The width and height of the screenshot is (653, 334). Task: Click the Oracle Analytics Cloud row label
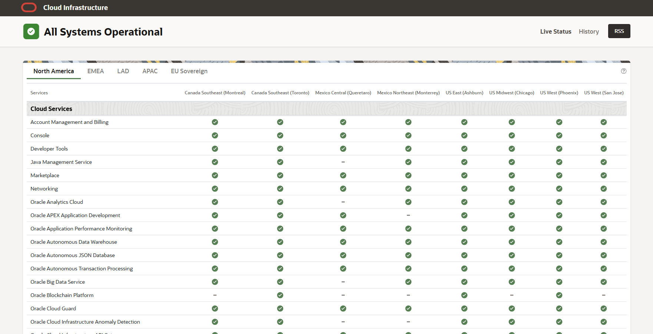pos(57,202)
